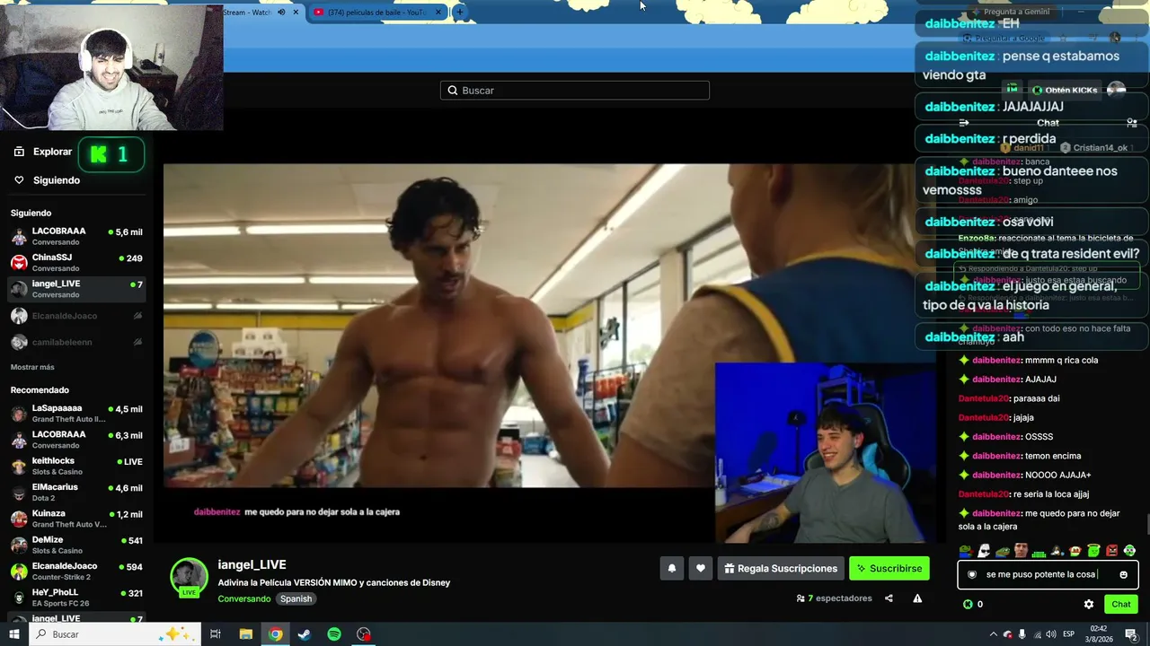
Task: Click chat username Enzoo8a
Action: point(977,238)
